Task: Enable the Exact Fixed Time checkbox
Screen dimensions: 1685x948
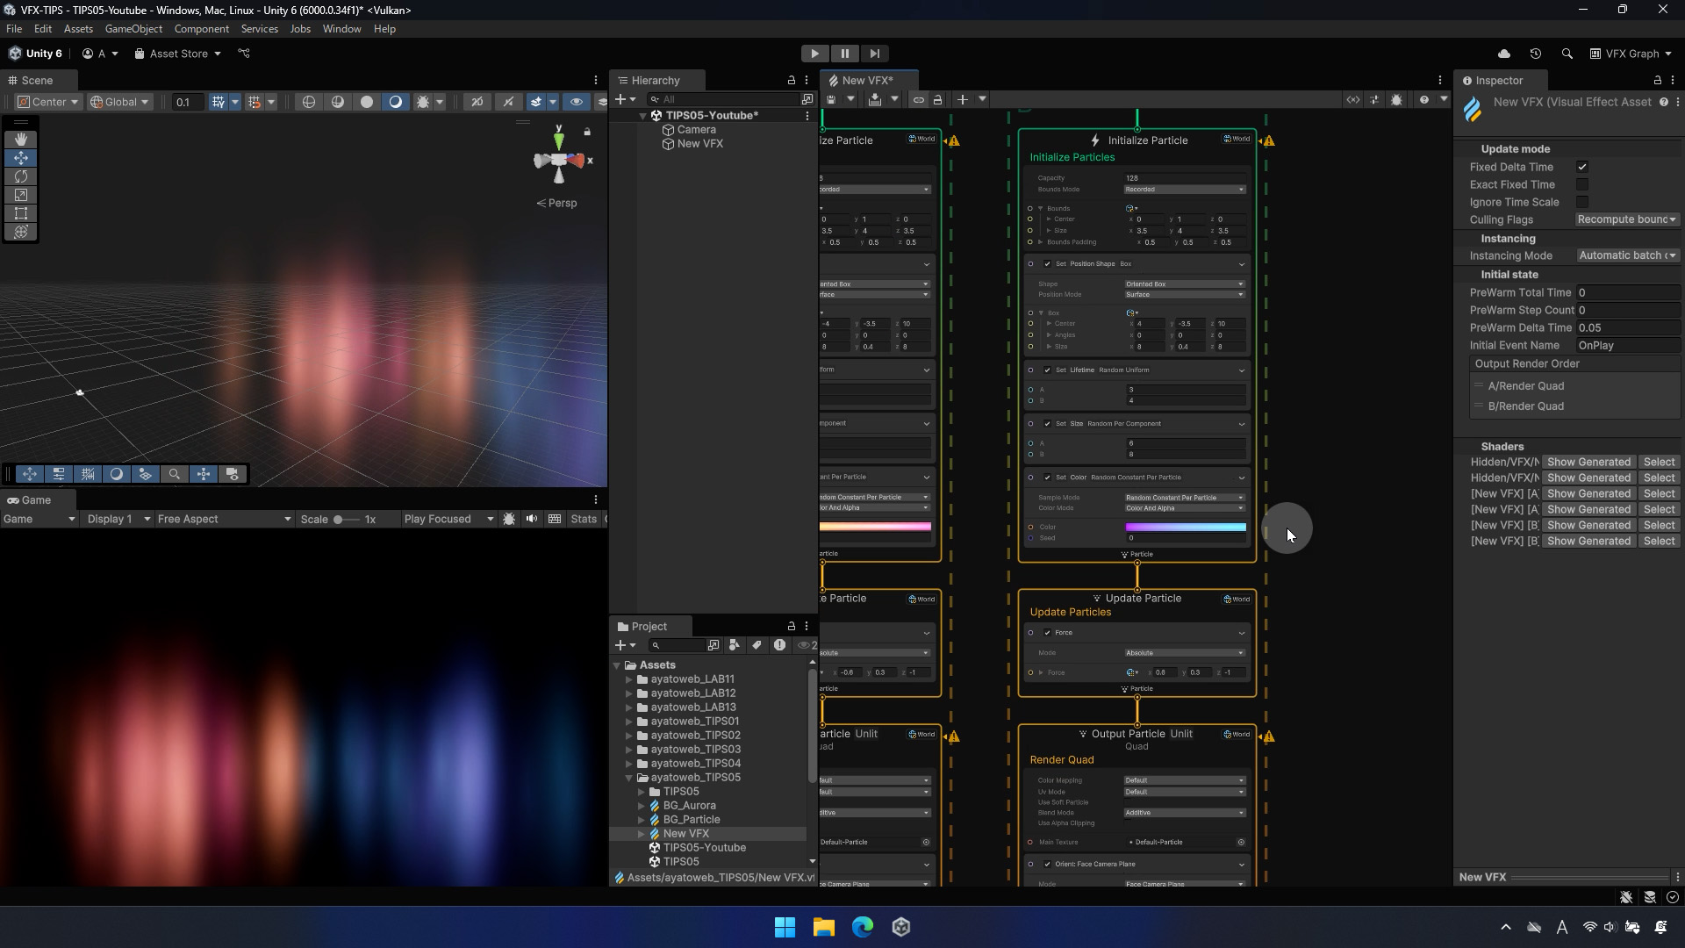Action: coord(1581,184)
